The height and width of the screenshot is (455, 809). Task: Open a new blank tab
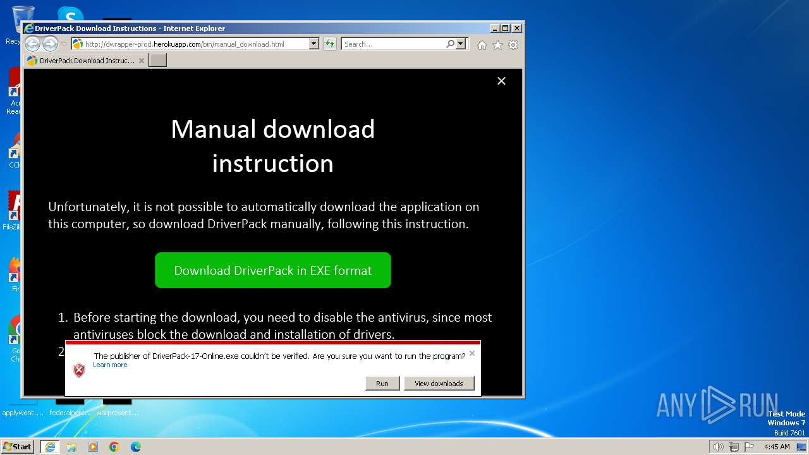tap(157, 61)
